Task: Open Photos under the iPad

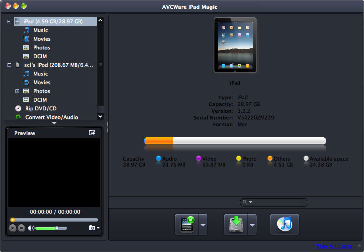Action: pos(42,48)
